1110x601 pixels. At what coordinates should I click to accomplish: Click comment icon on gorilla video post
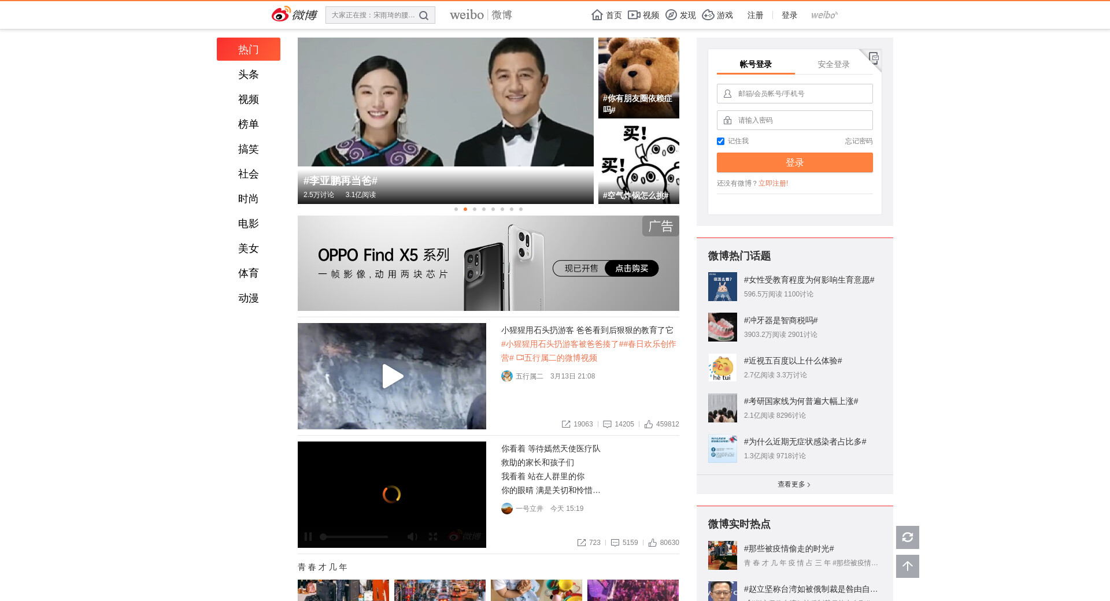[607, 424]
